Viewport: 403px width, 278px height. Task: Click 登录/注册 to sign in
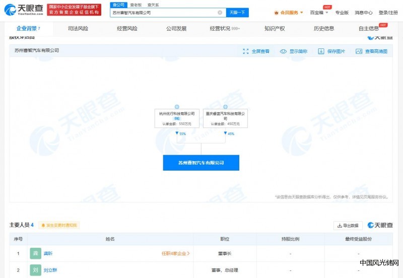pyautogui.click(x=388, y=13)
